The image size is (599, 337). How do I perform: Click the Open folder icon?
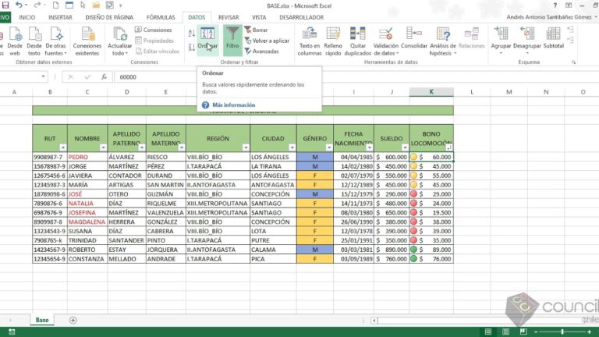pyautogui.click(x=96, y=5)
